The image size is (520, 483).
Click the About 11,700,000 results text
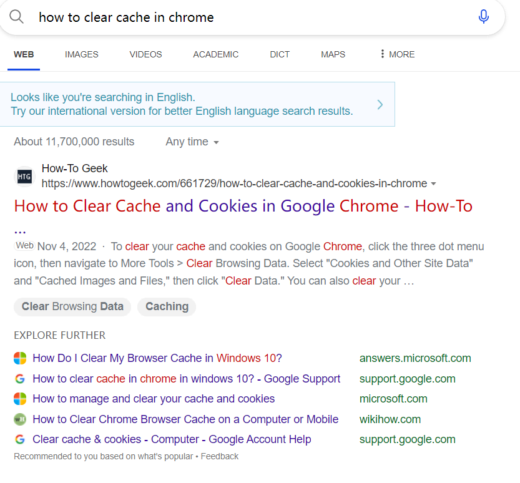point(74,142)
